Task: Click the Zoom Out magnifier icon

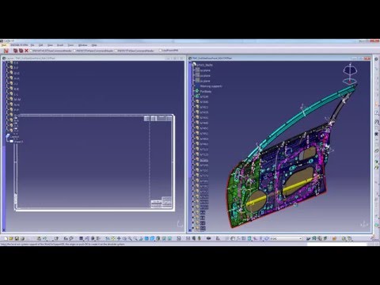Action: [135, 238]
